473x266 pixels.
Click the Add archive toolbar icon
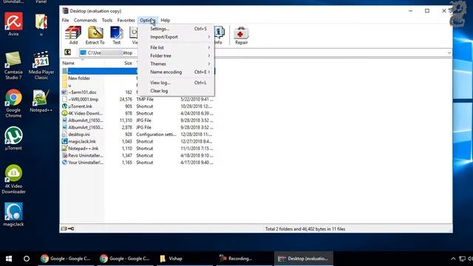(73, 35)
